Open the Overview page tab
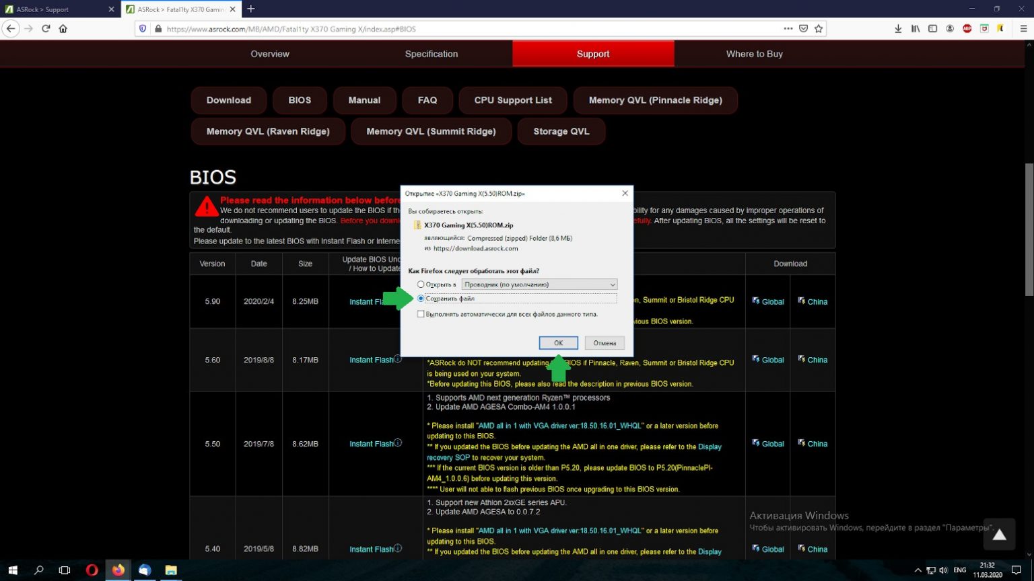The height and width of the screenshot is (581, 1034). point(270,54)
